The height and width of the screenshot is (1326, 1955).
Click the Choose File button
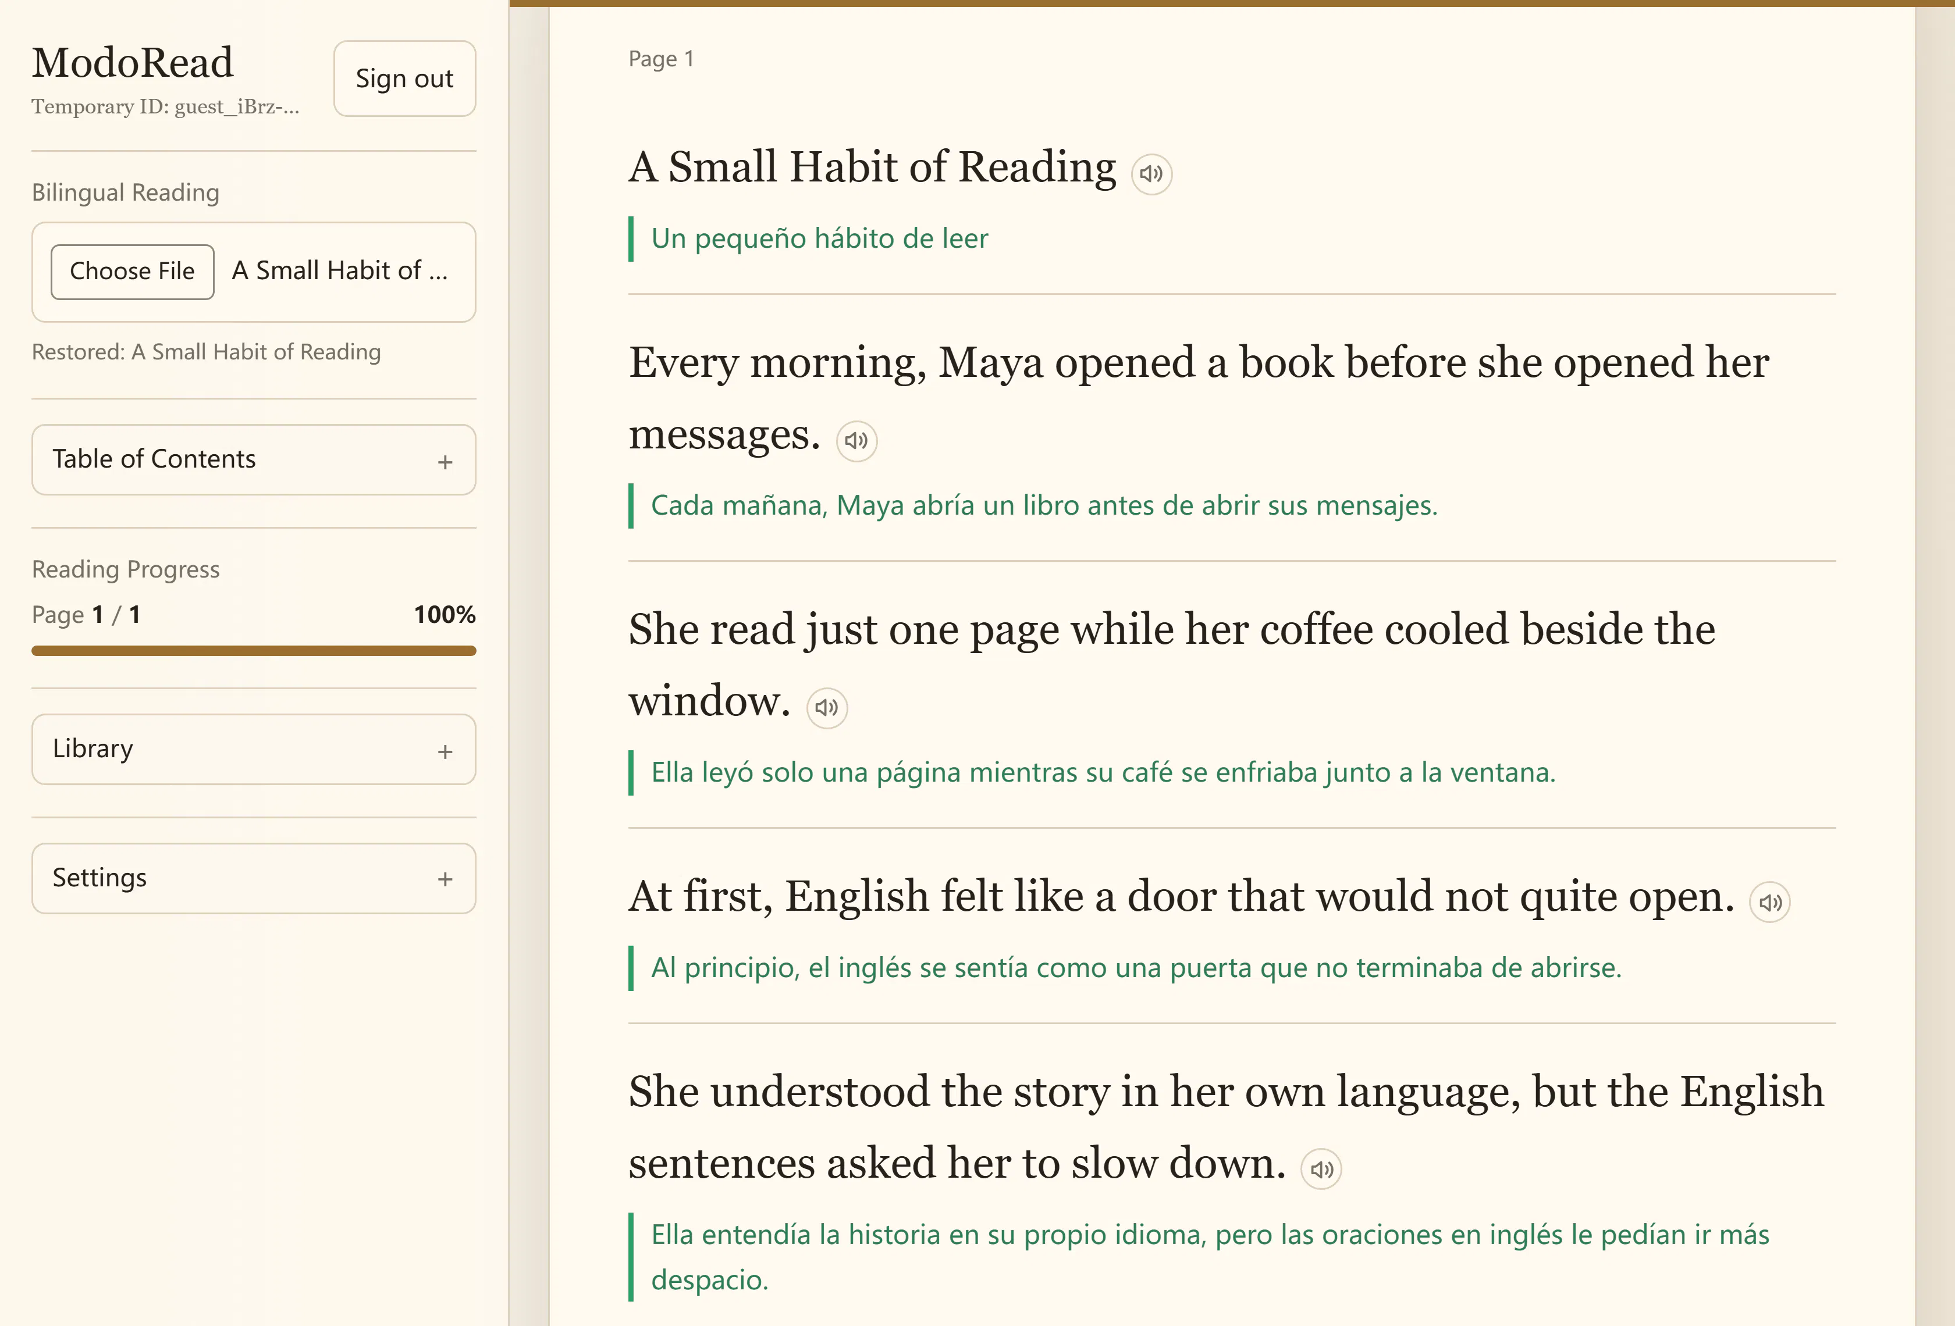point(132,272)
